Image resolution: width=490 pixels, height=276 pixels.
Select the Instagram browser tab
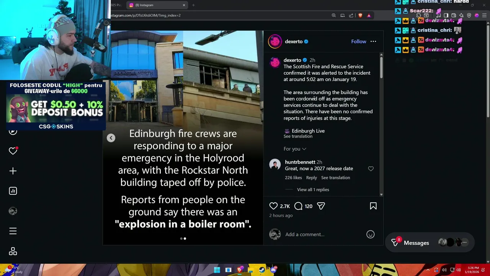coord(157,5)
